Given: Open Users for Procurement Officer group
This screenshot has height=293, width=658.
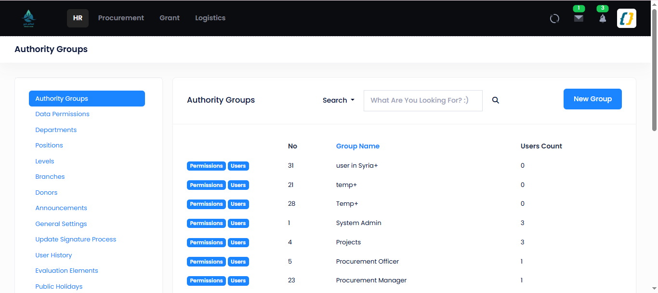Looking at the screenshot, I should tap(238, 262).
